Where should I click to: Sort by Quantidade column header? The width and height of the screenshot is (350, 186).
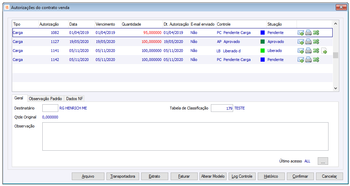click(142, 24)
